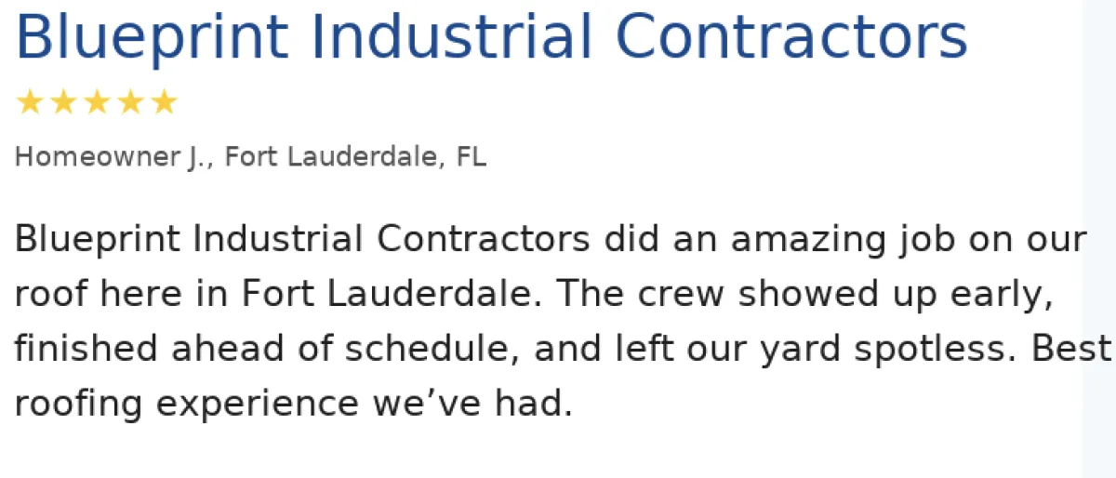Select the first gold star
This screenshot has height=478, width=1116.
point(31,102)
